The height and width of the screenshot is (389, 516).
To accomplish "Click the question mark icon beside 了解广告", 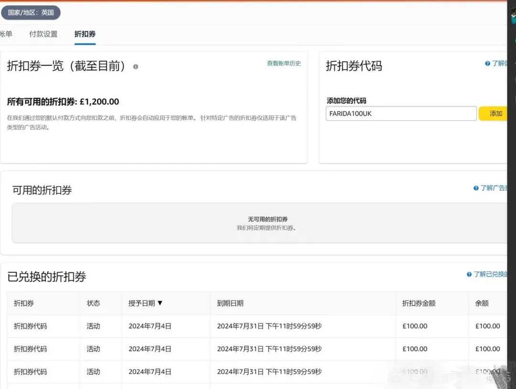I will click(x=476, y=188).
